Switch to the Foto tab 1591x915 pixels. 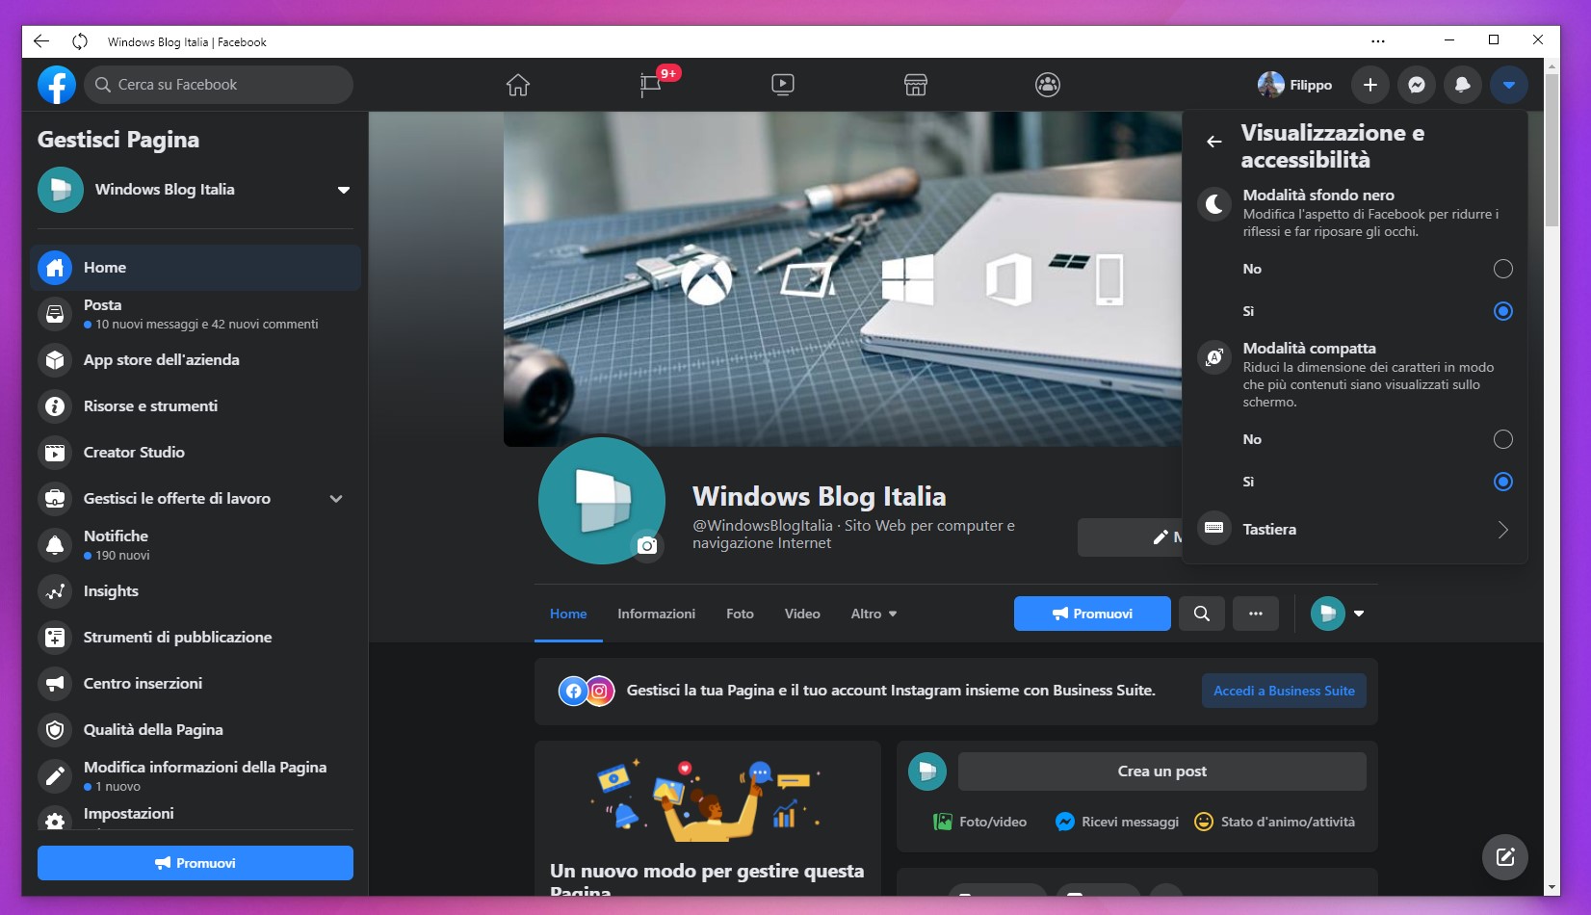point(740,614)
